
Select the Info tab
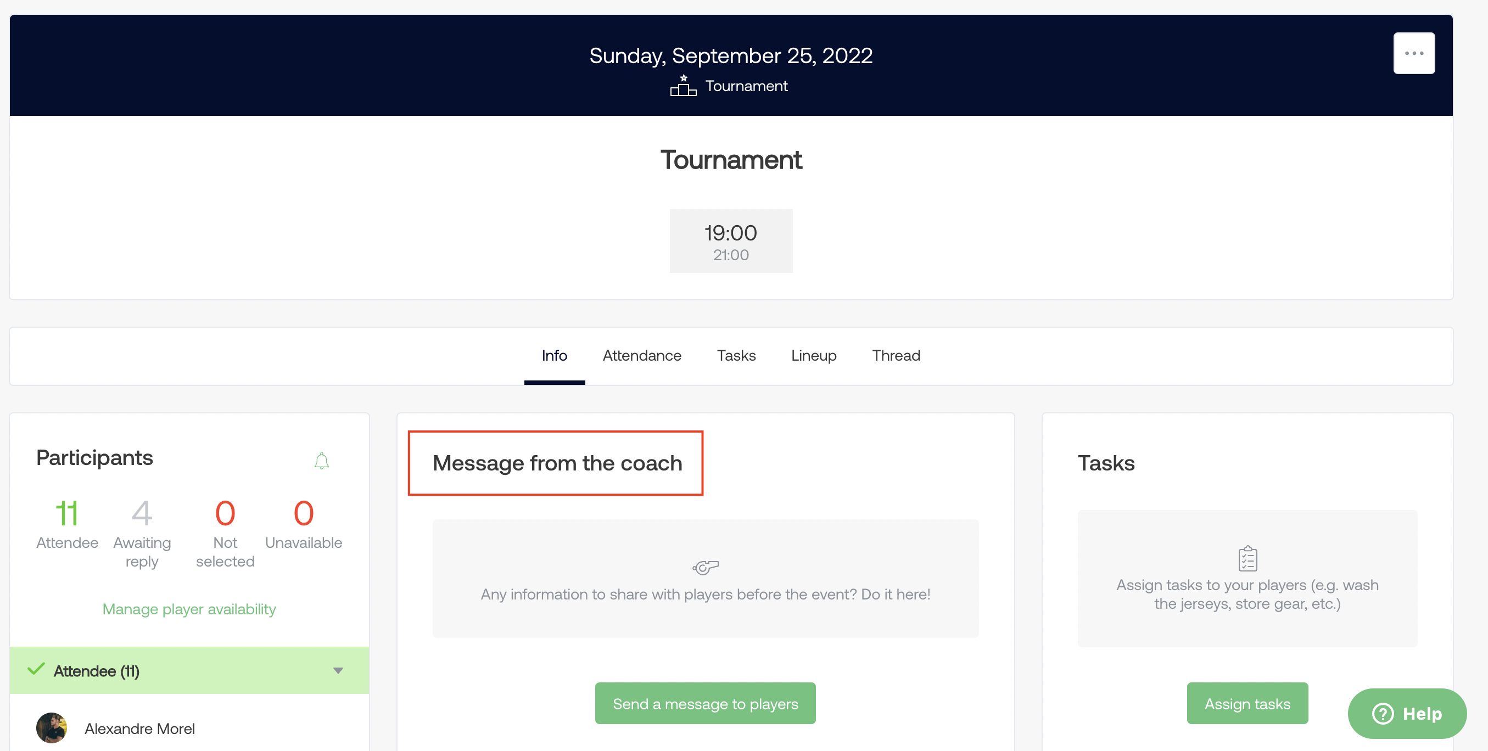click(554, 355)
